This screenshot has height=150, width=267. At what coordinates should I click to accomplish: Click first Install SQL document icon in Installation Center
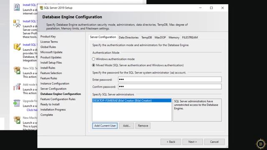[x=17, y=7]
